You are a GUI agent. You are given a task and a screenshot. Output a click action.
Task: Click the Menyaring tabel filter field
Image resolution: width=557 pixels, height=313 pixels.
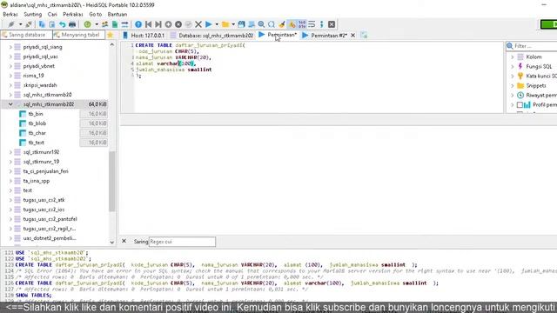(x=79, y=35)
